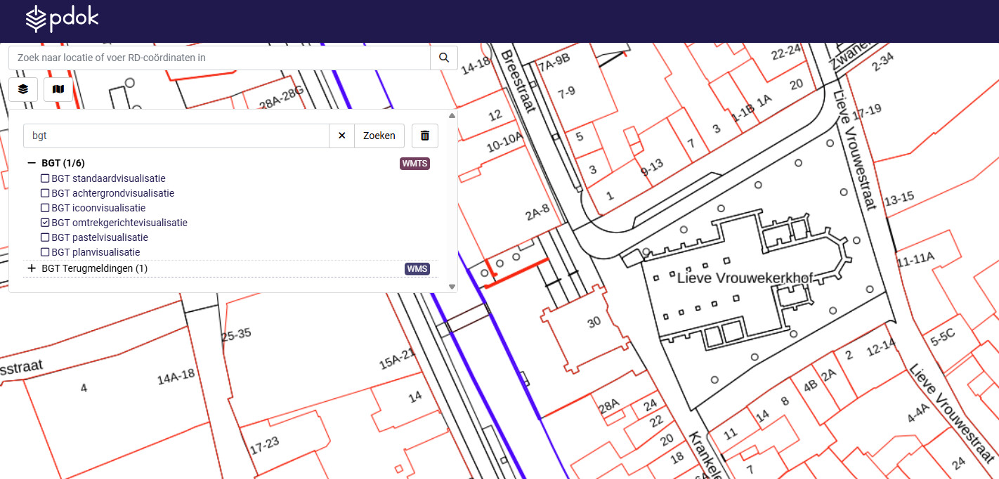Select BGT achtergrondvisualisatie layer label
999x479 pixels.
point(112,193)
